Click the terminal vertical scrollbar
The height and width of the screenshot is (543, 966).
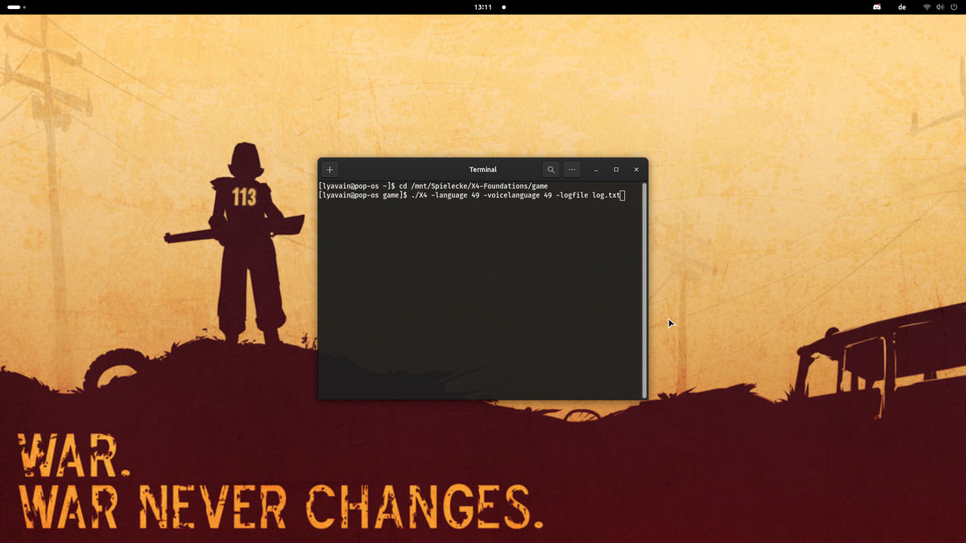pos(644,290)
